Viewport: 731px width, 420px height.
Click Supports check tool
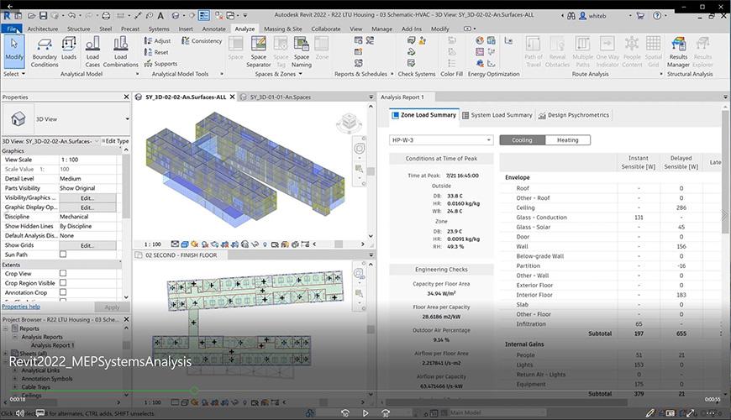[160, 63]
